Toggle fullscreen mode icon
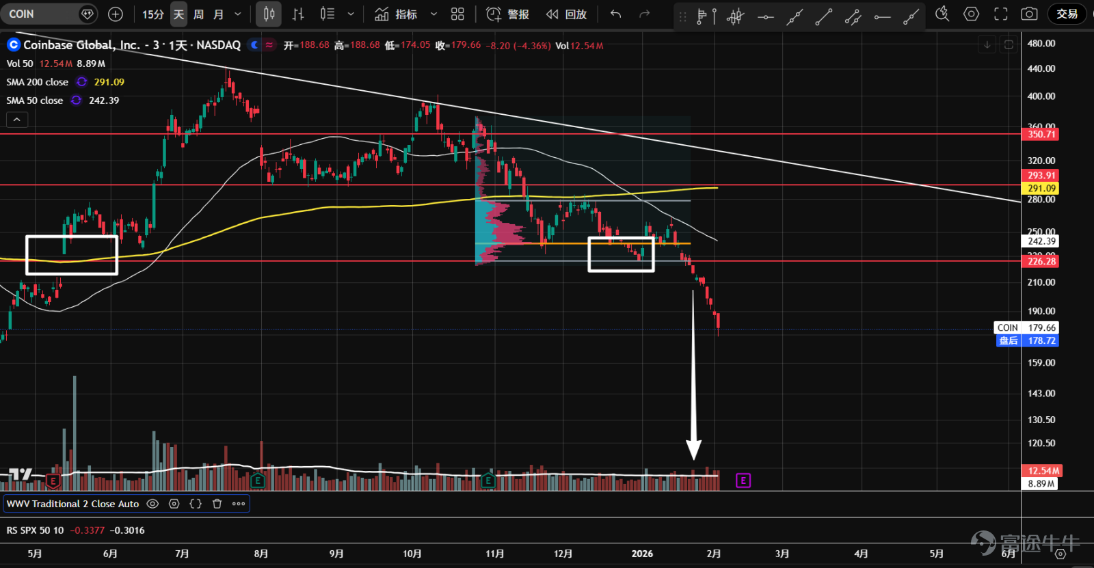 coord(1000,14)
